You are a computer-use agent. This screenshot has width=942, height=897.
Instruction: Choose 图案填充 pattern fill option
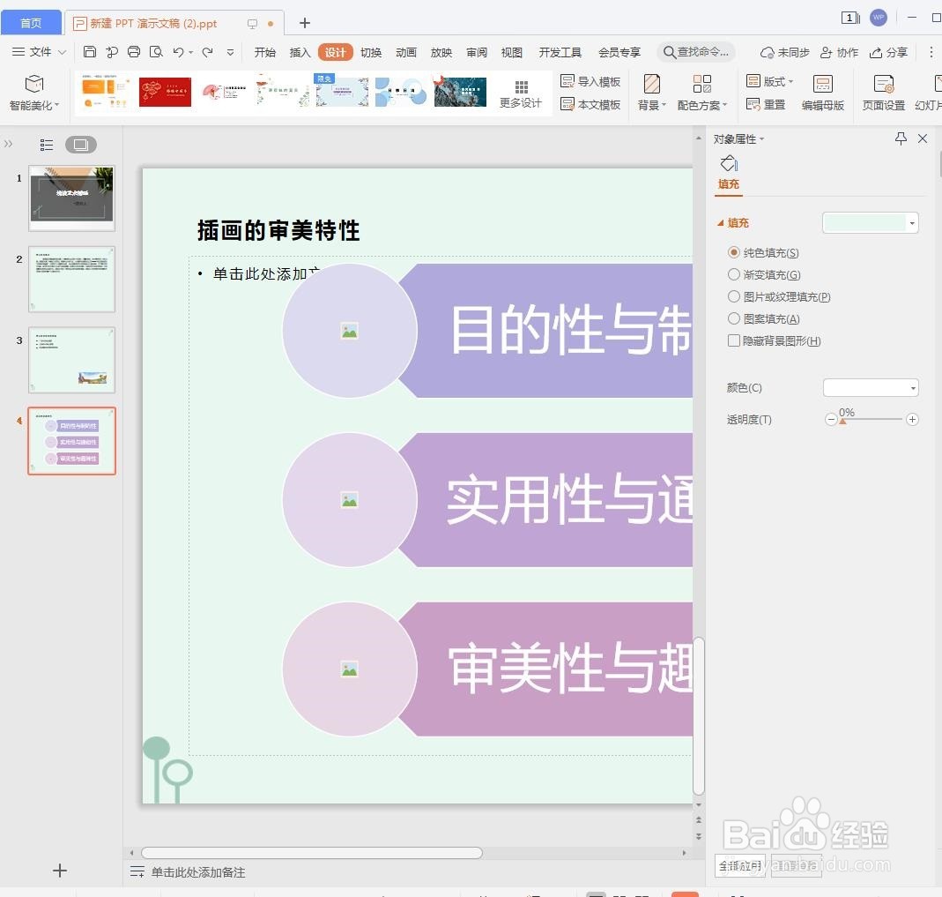734,318
